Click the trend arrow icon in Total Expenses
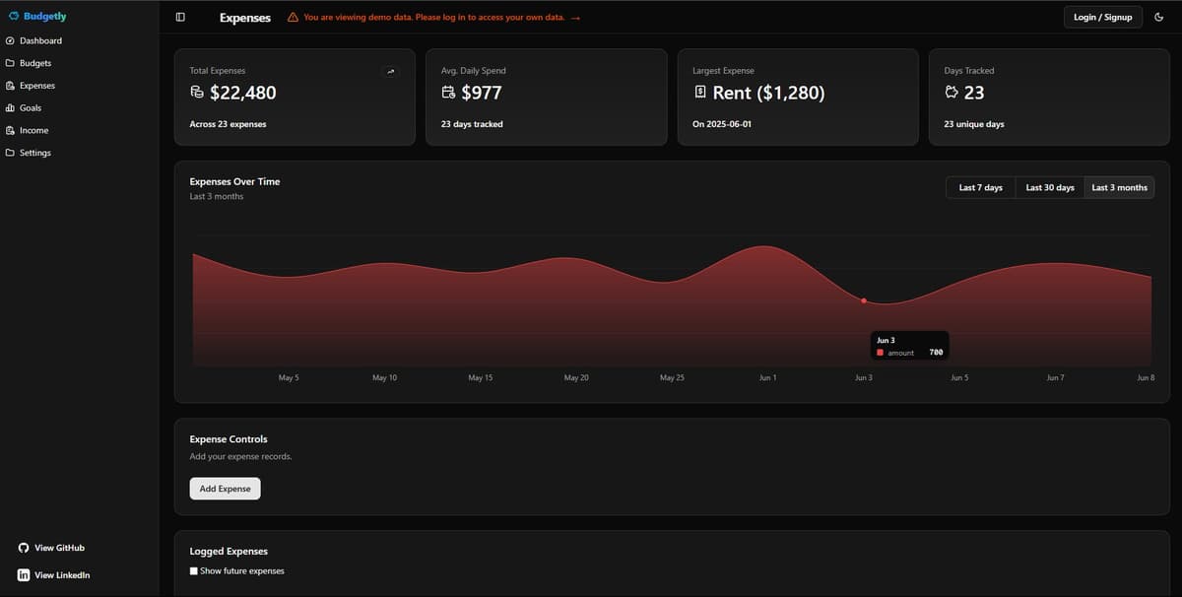The image size is (1182, 597). [x=391, y=71]
